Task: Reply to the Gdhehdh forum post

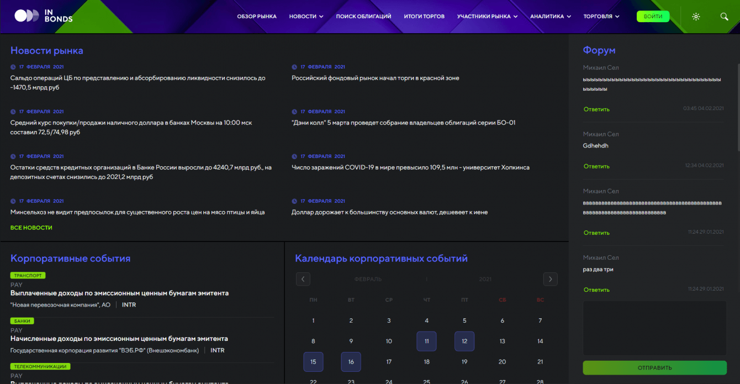Action: click(596, 166)
